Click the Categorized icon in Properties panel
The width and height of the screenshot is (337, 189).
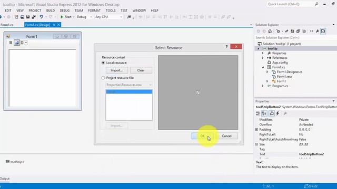[258, 113]
